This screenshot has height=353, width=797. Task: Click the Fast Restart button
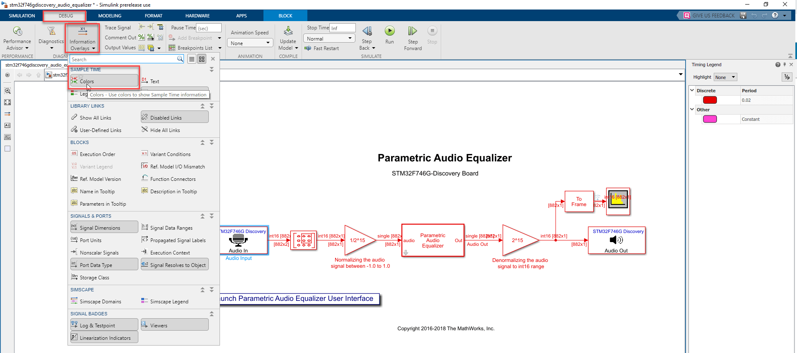tap(322, 48)
